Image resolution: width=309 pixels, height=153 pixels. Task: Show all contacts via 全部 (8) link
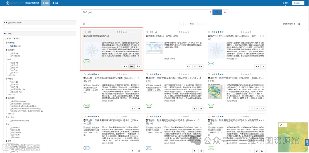click(11, 114)
